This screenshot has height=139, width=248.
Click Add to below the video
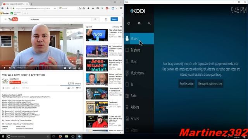[x=6, y=88]
